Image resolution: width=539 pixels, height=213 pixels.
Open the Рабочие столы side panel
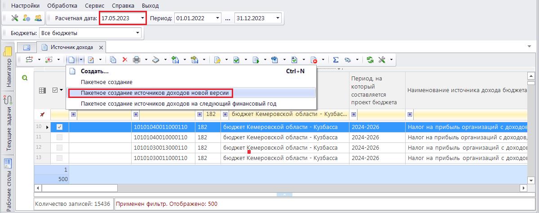coord(8,184)
